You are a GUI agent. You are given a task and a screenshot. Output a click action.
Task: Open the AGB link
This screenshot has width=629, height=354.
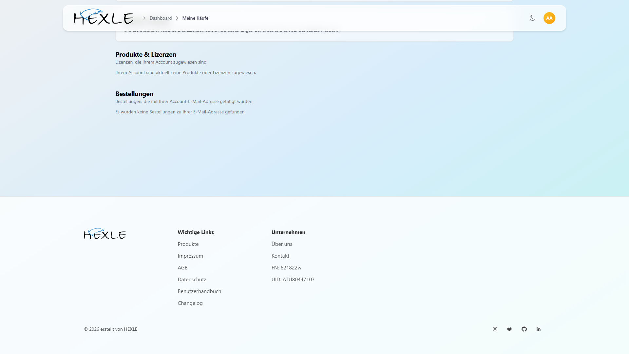182,267
